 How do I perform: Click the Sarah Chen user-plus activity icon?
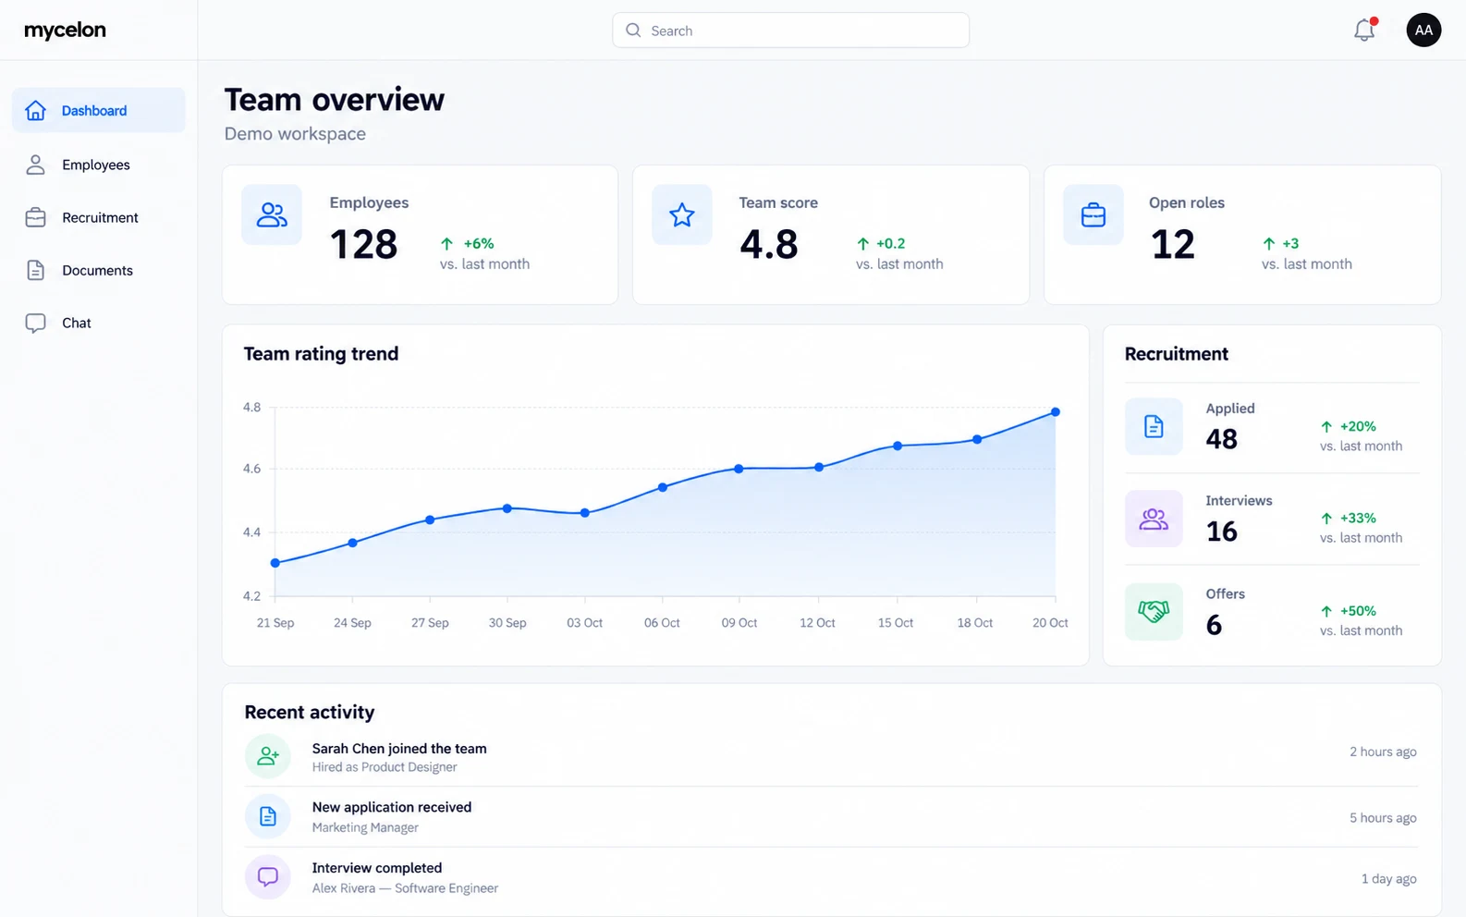tap(268, 756)
